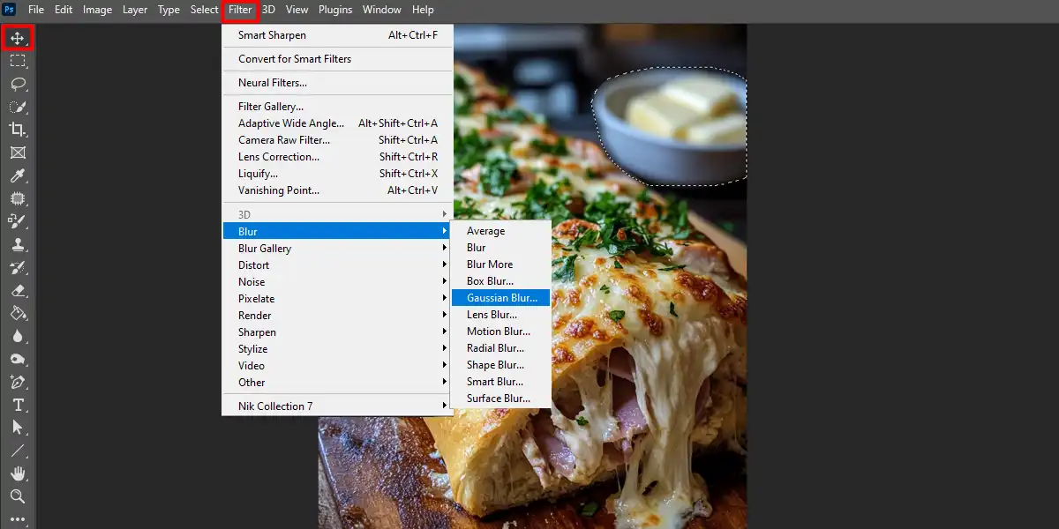
Task: Close the Filter menu
Action: click(x=240, y=10)
